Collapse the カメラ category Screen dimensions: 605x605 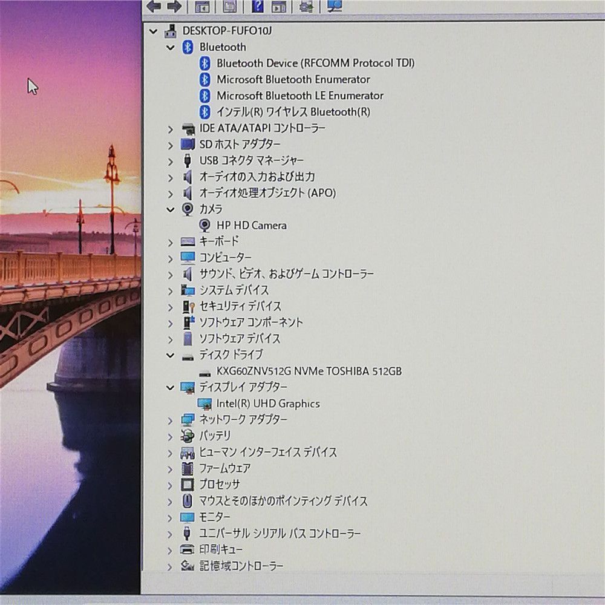(x=171, y=208)
